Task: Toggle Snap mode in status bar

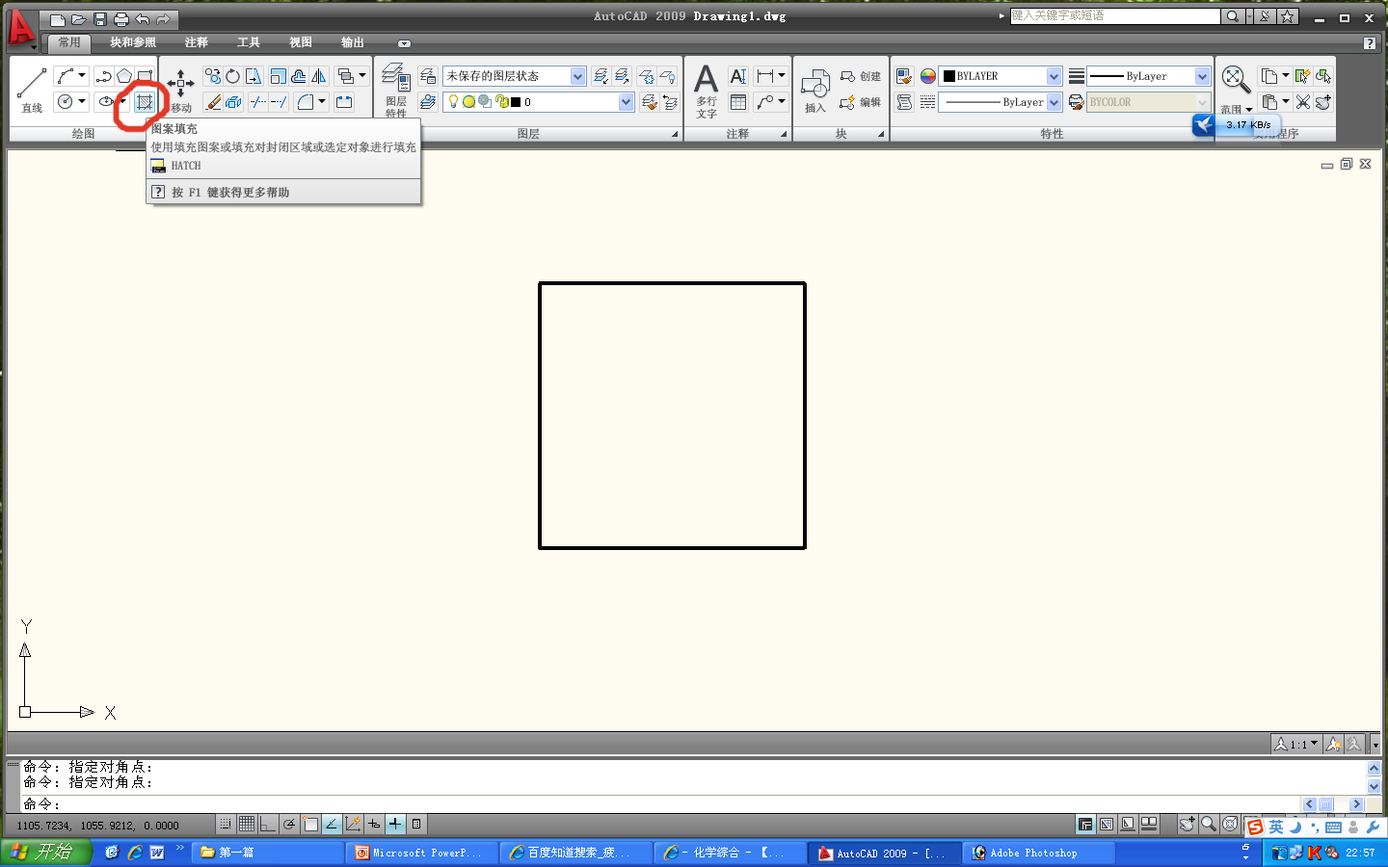Action: (x=226, y=825)
